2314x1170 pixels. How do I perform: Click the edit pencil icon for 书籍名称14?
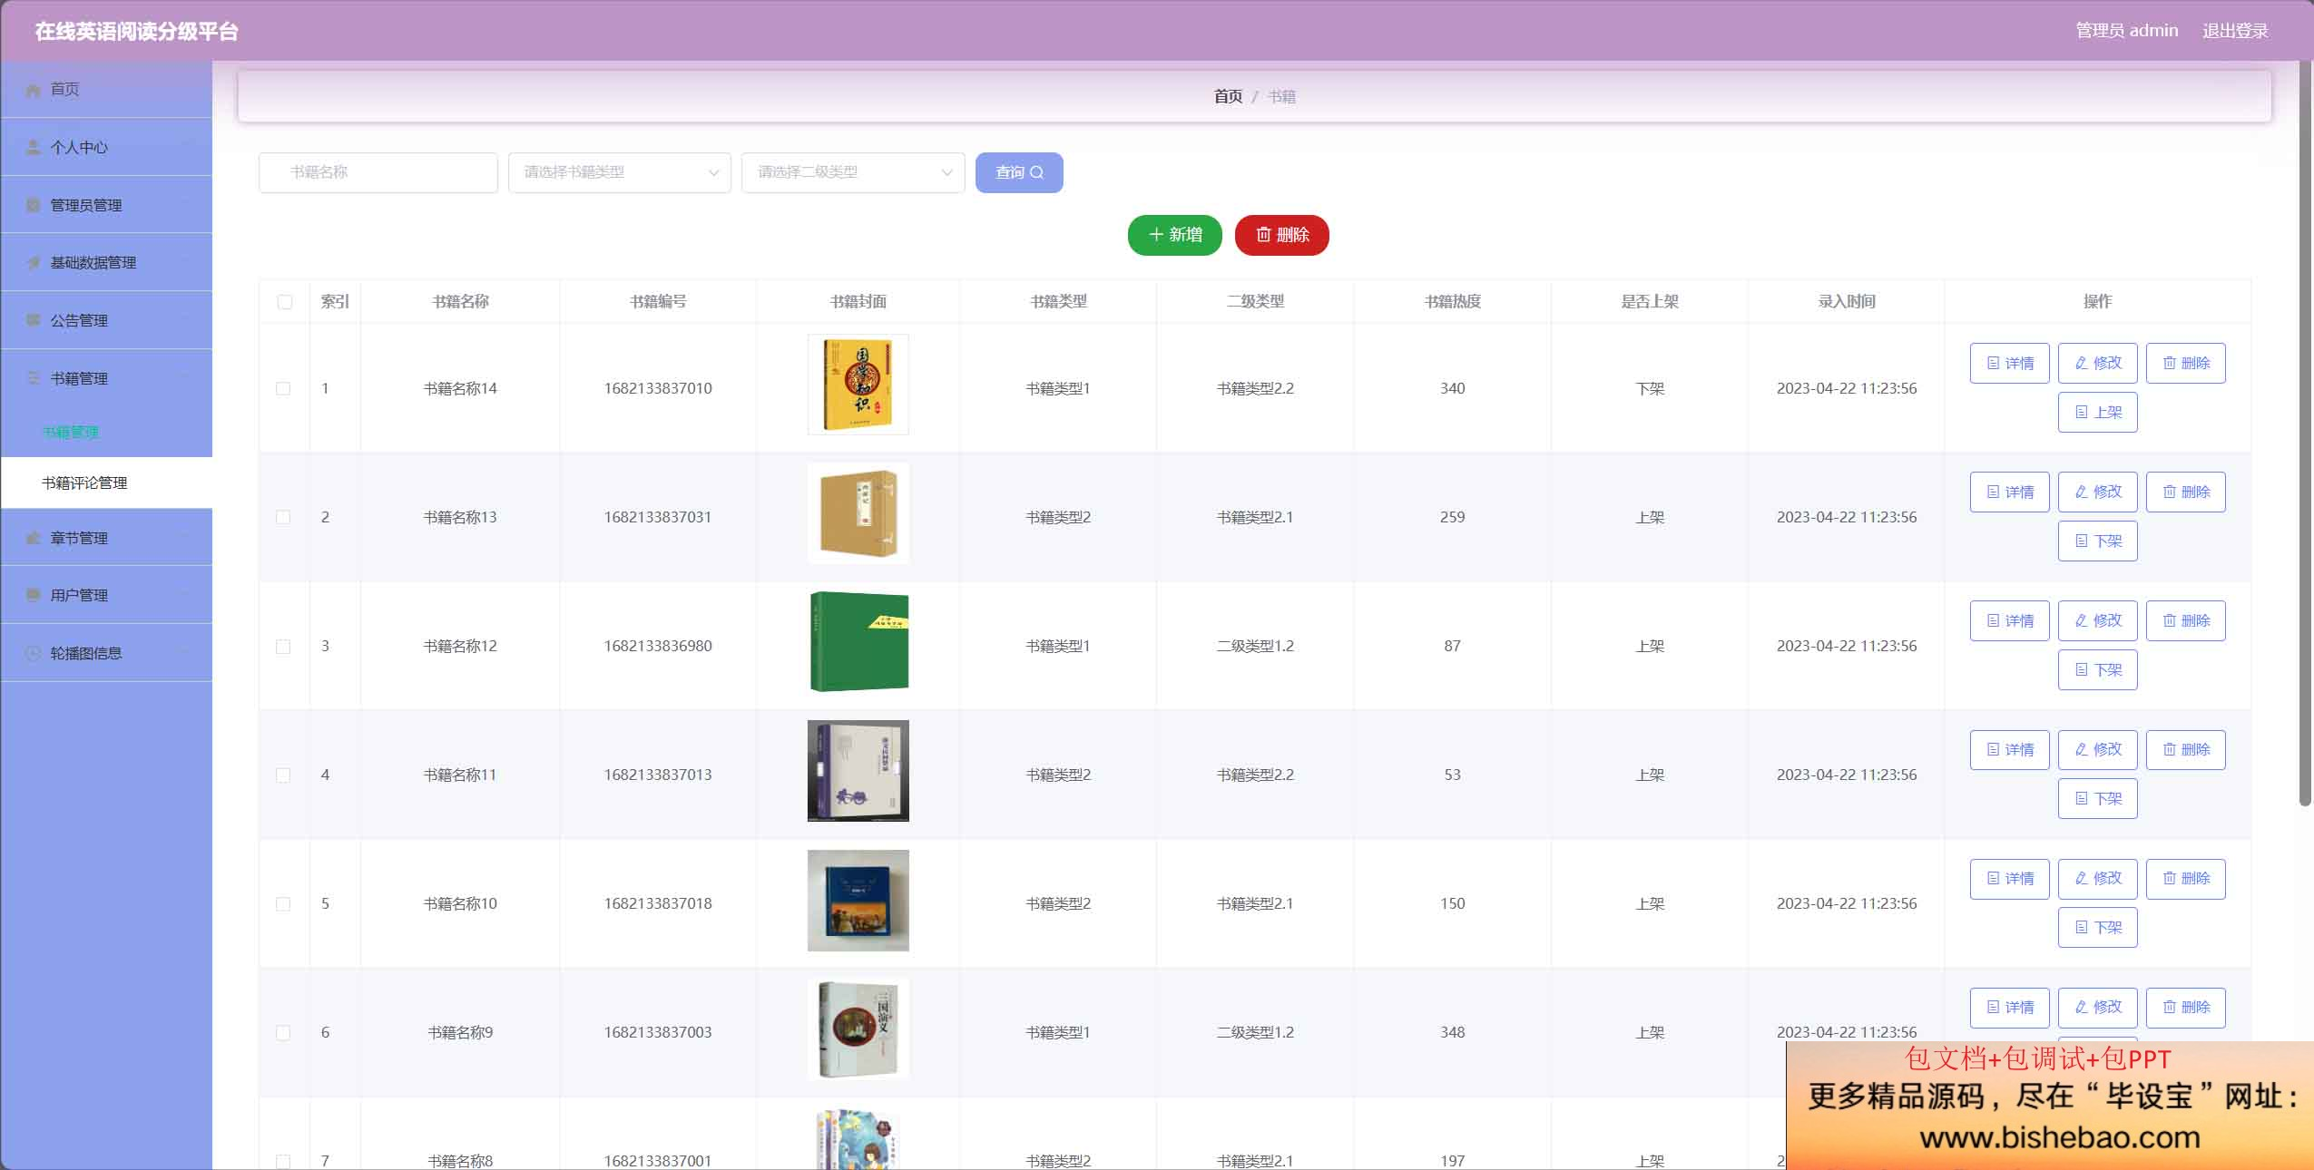point(2081,363)
